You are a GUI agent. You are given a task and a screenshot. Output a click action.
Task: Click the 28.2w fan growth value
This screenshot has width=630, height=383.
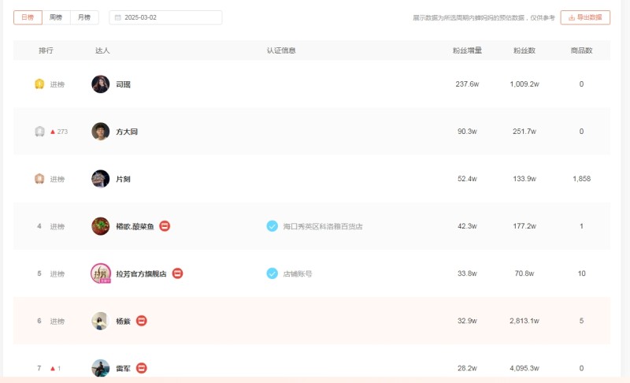pyautogui.click(x=467, y=368)
